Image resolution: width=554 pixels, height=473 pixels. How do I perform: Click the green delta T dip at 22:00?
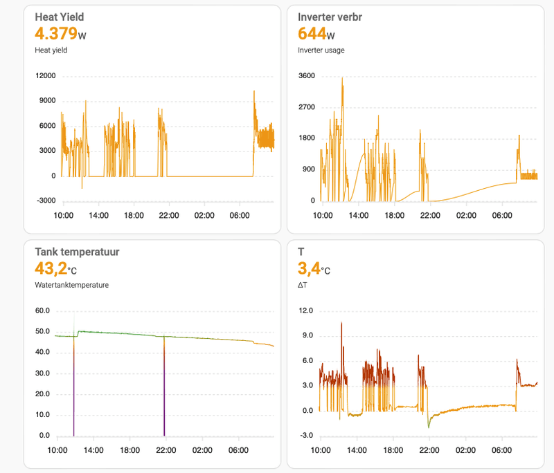429,422
